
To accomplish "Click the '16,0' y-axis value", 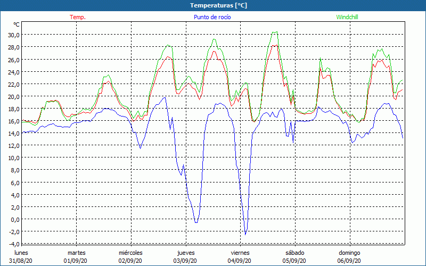I will pyautogui.click(x=14, y=121).
